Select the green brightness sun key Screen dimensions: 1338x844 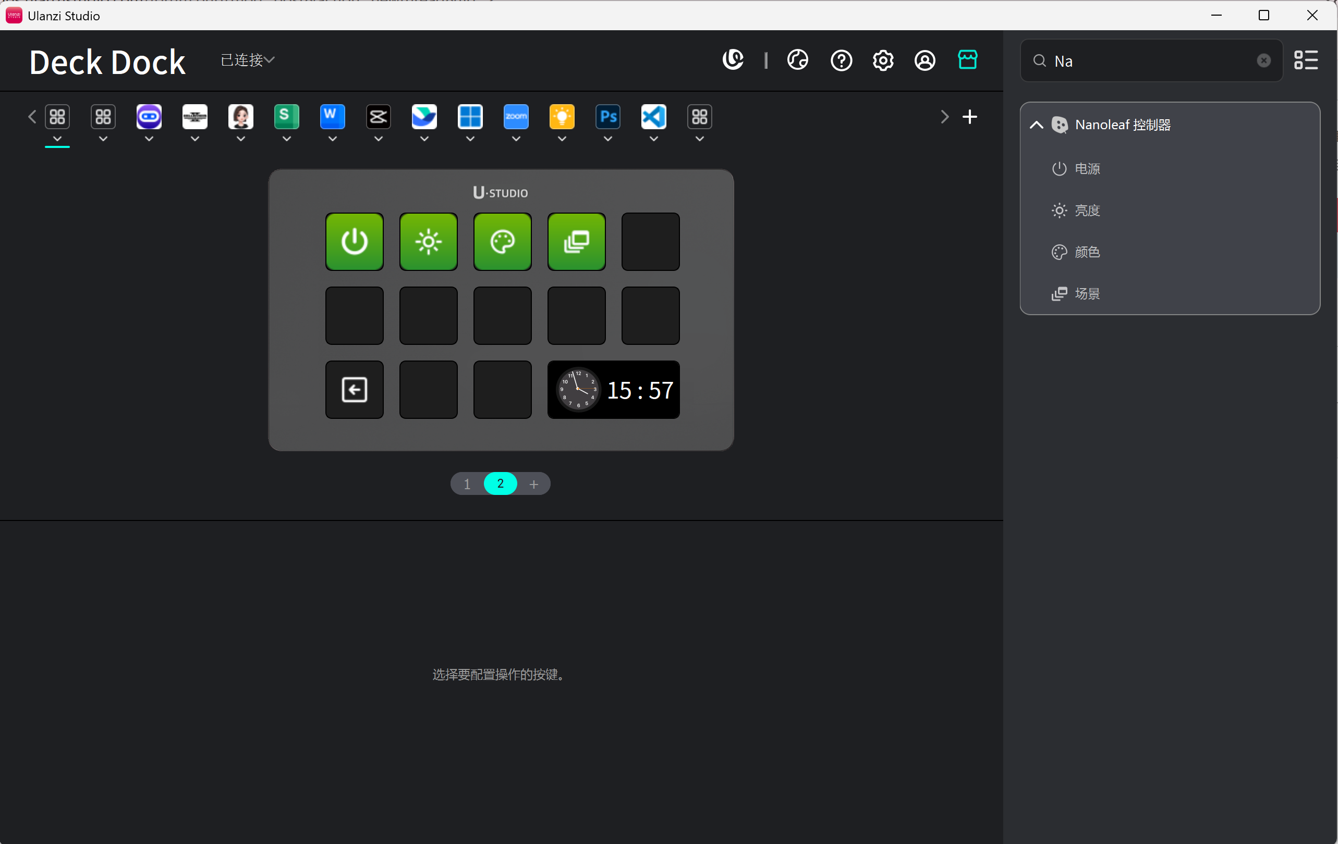pos(428,242)
